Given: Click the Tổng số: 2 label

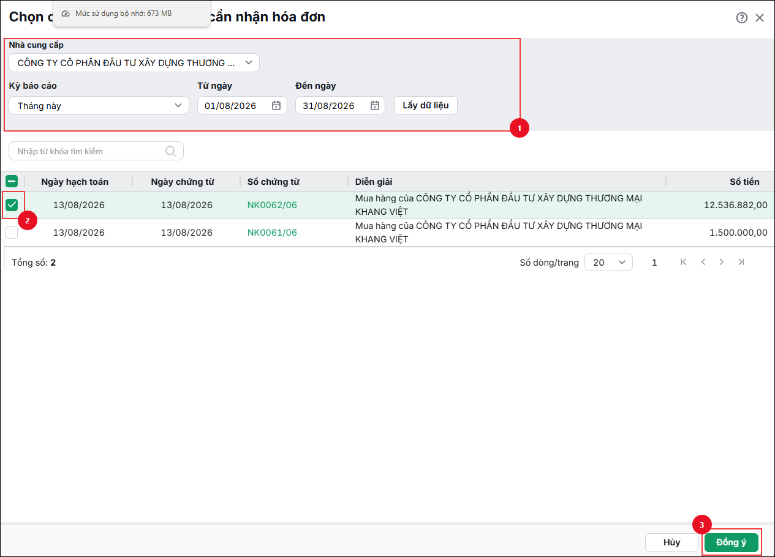Looking at the screenshot, I should coord(34,262).
